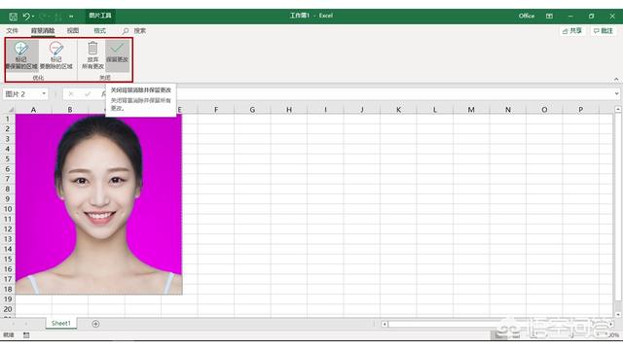The image size is (623, 350).
Task: Click the portrait photo in the worksheet
Action: [x=98, y=204]
